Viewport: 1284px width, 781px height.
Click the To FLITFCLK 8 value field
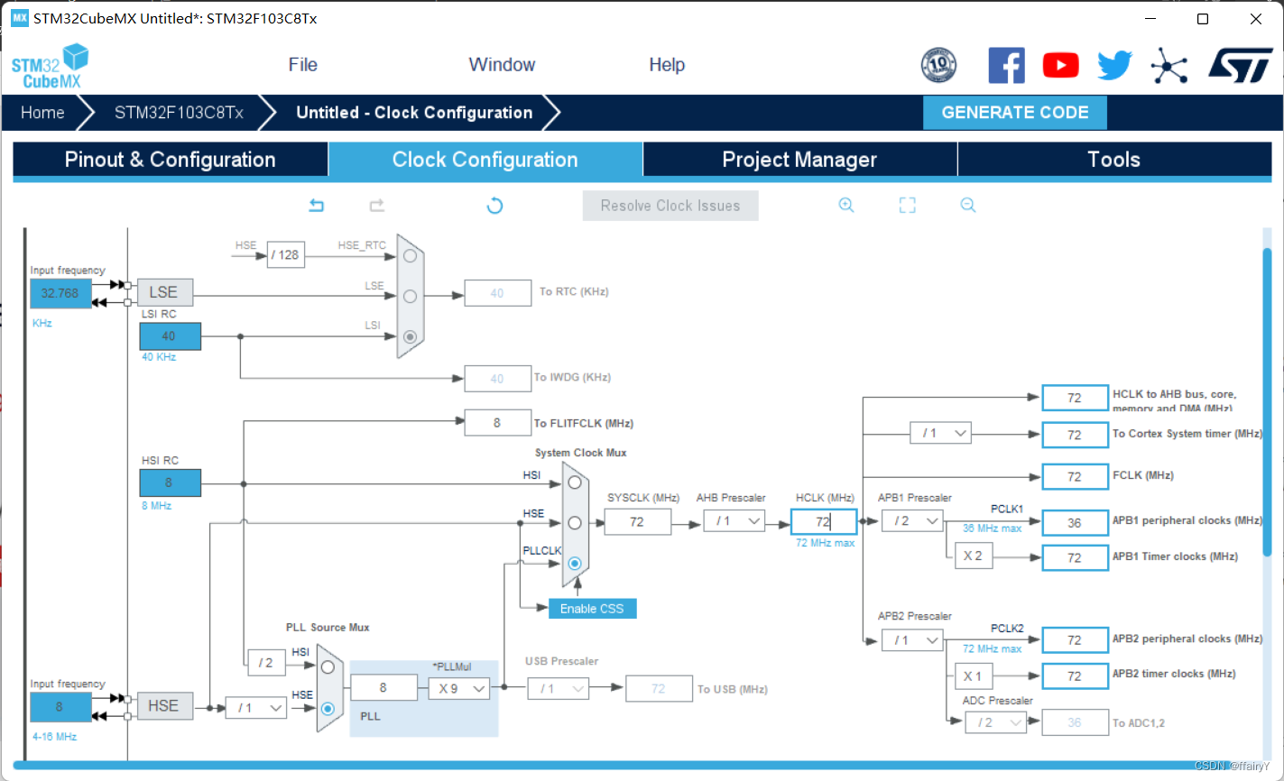[497, 423]
